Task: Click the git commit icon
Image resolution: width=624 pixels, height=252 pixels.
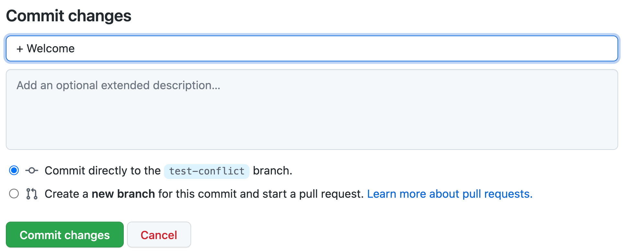Action: tap(32, 170)
